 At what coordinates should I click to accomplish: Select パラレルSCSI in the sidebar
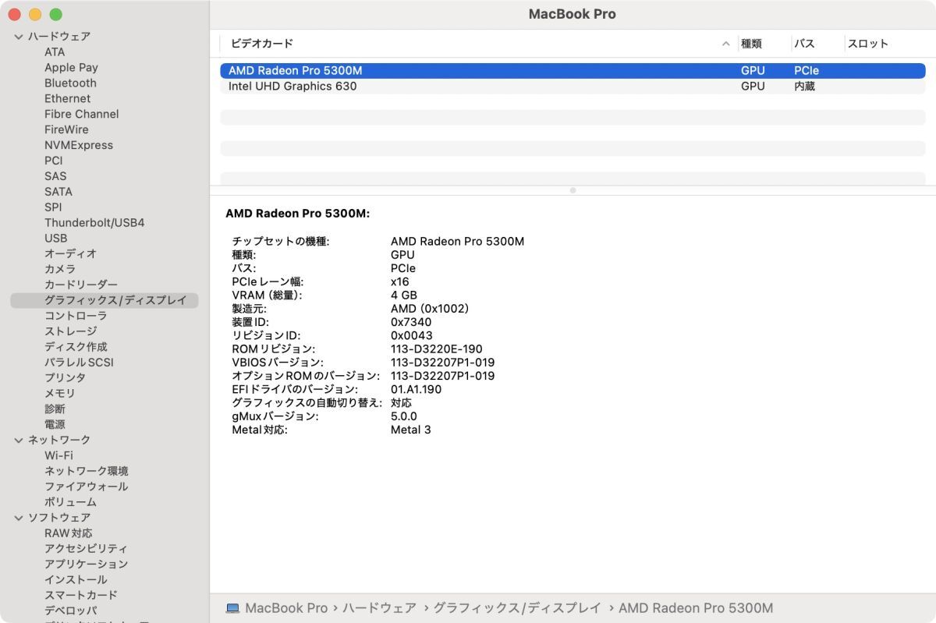coord(79,363)
